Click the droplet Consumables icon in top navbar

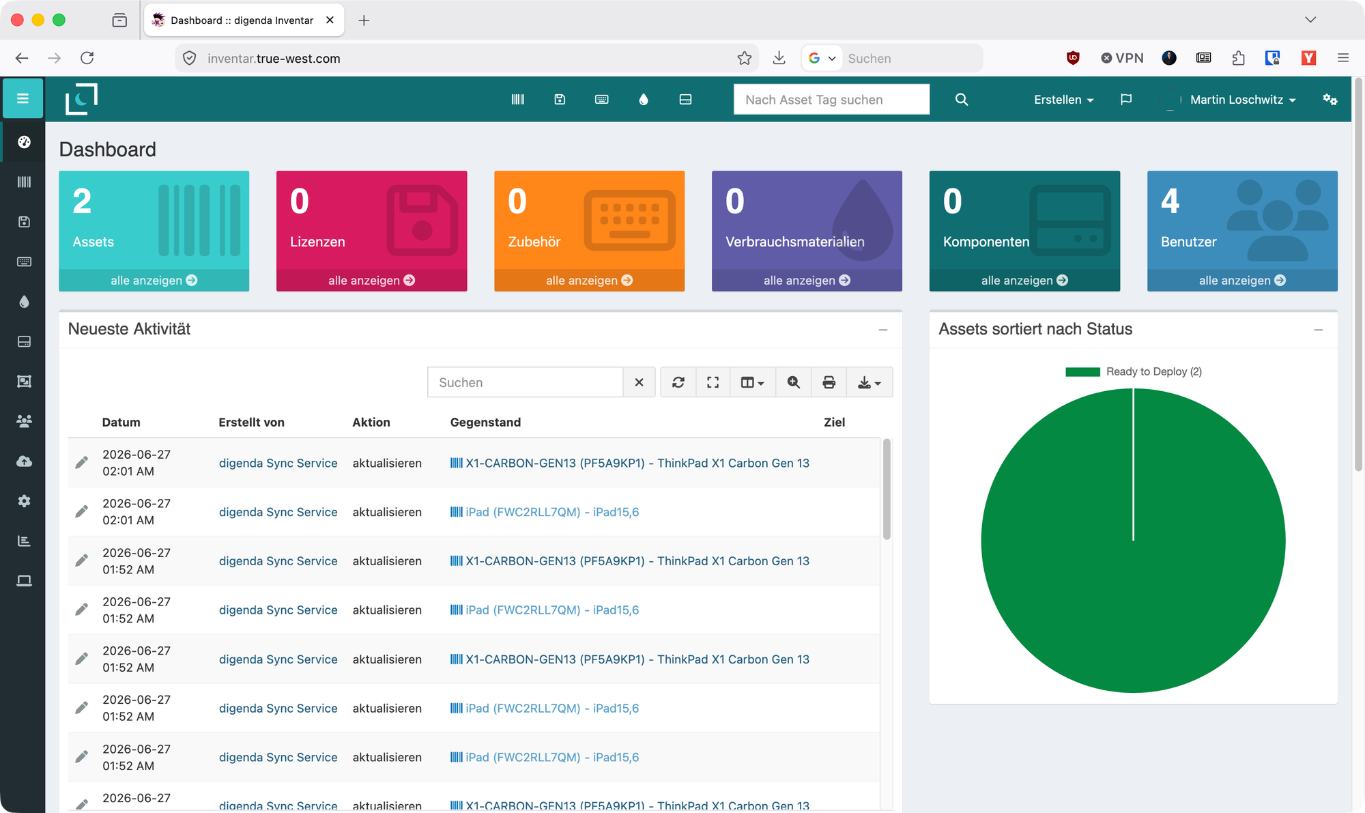coord(644,100)
